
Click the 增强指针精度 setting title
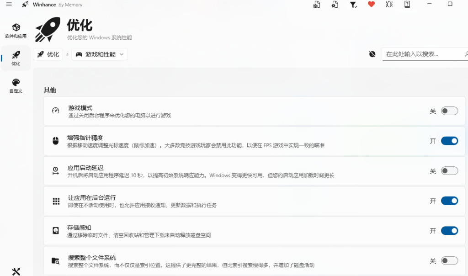pos(85,138)
